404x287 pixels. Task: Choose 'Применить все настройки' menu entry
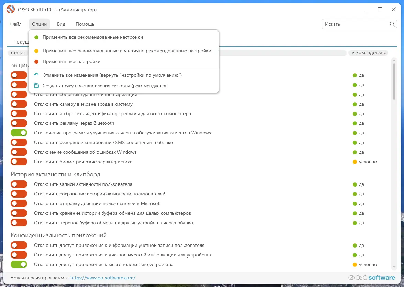(x=124, y=62)
